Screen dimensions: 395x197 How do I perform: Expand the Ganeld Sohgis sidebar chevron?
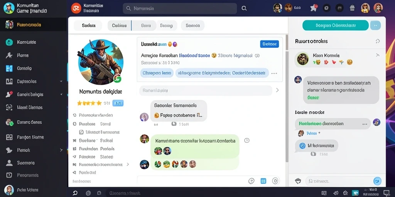click(x=61, y=95)
